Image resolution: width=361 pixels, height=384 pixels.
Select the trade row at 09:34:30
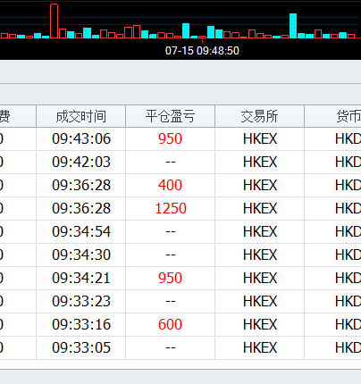click(180, 255)
